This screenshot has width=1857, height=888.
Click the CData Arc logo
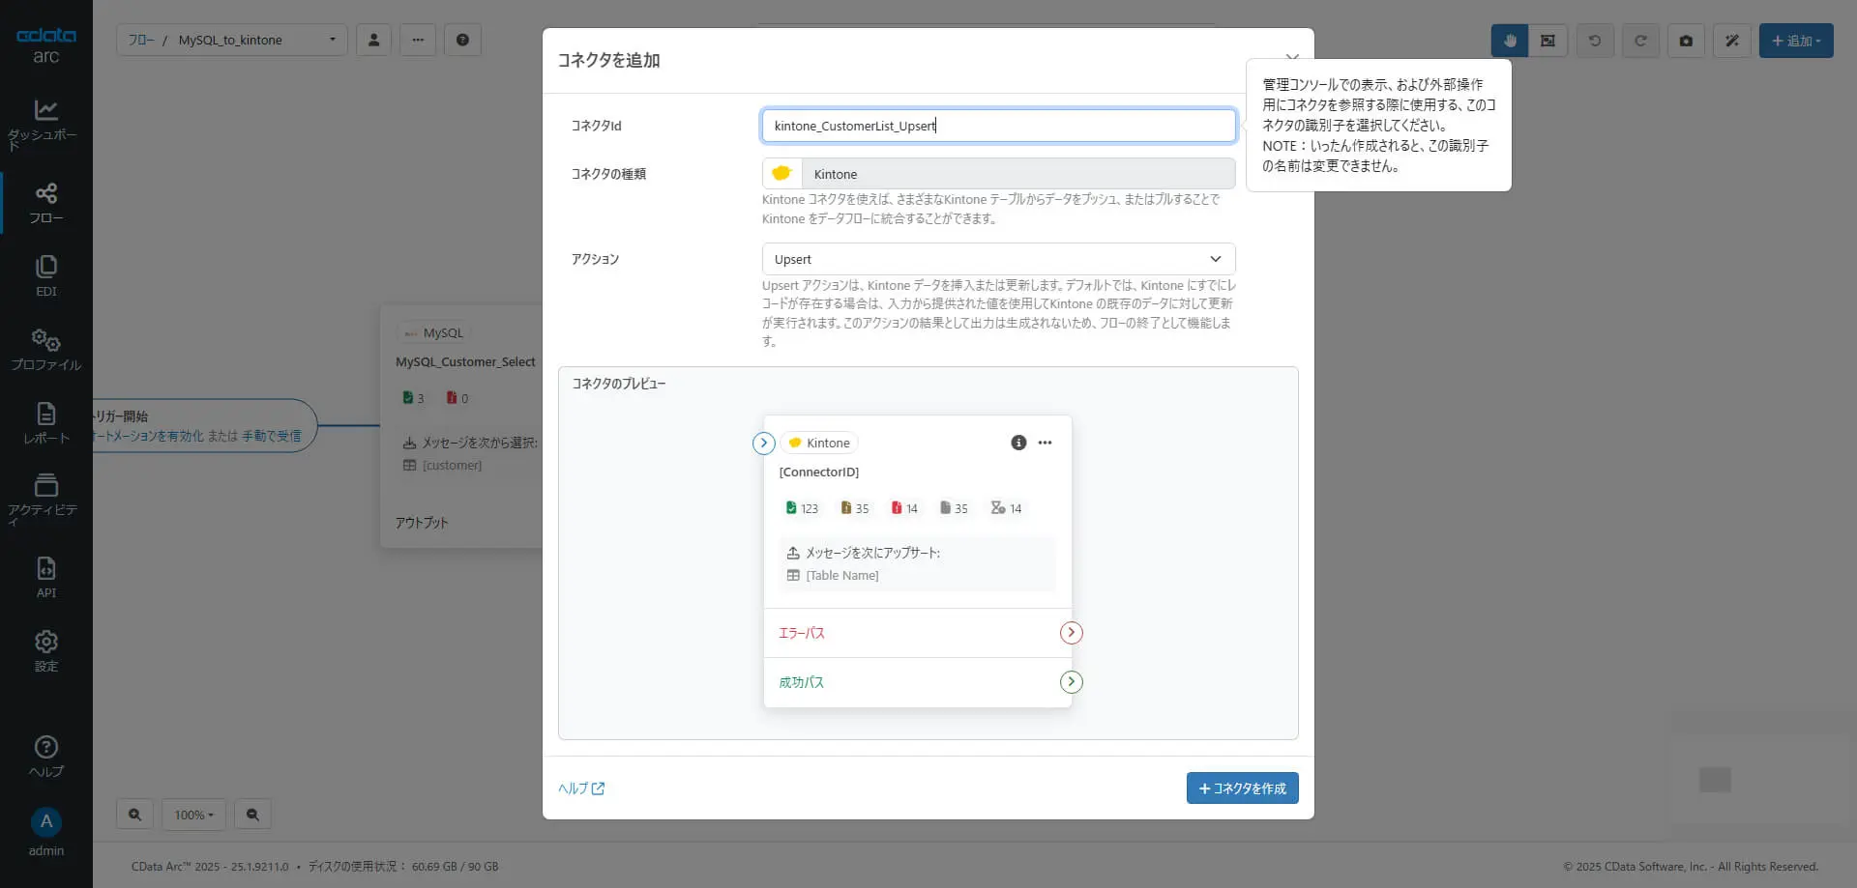[45, 45]
